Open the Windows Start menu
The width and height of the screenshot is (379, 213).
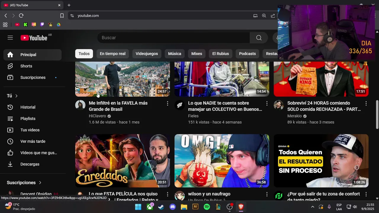(x=138, y=207)
